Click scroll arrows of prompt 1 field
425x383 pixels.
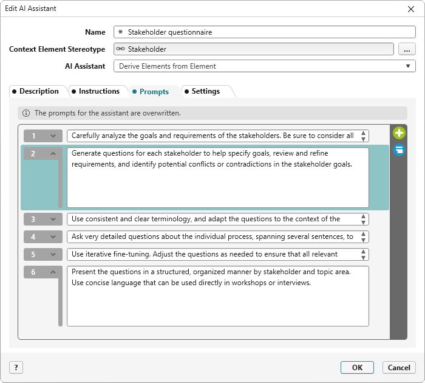(x=363, y=136)
